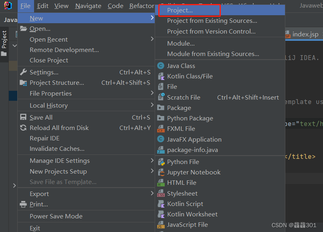This screenshot has width=323, height=232.
Task: Open the Project tool window sidebar button
Action: [4, 38]
